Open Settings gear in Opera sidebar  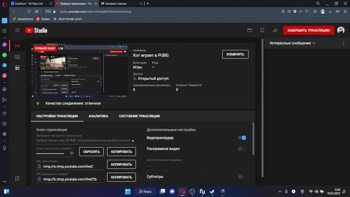click(x=4, y=134)
